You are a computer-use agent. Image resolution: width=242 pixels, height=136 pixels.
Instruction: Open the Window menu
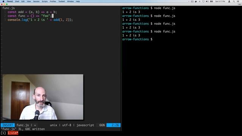[x=70, y=2]
